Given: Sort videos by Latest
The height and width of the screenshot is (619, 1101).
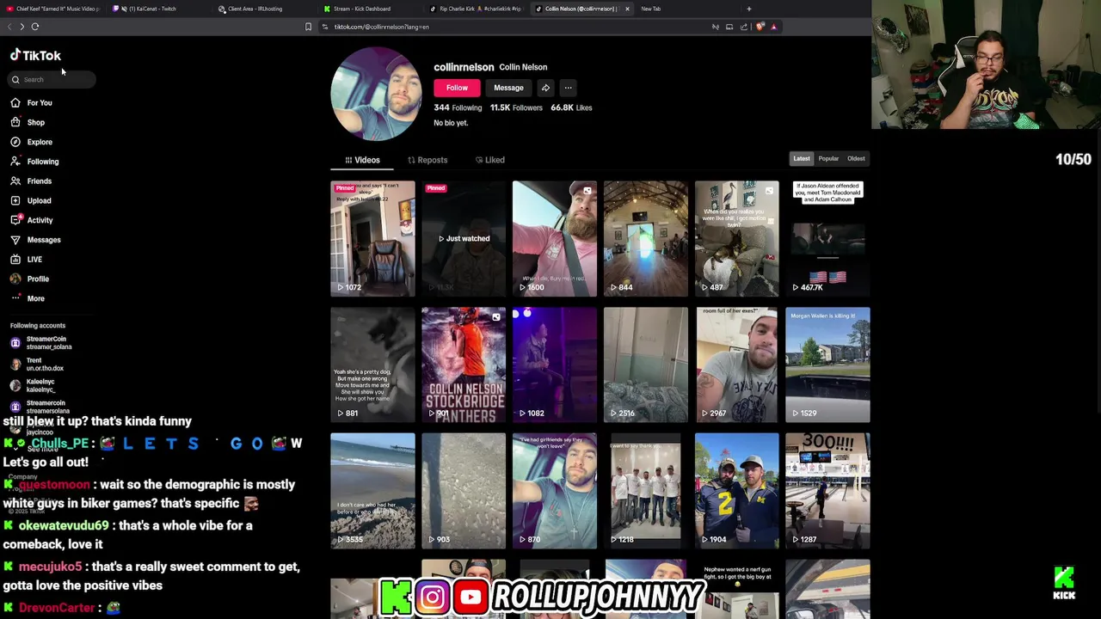Looking at the screenshot, I should 802,159.
